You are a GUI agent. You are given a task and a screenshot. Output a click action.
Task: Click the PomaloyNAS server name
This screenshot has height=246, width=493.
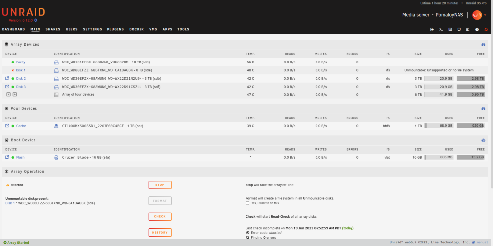[x=449, y=15]
